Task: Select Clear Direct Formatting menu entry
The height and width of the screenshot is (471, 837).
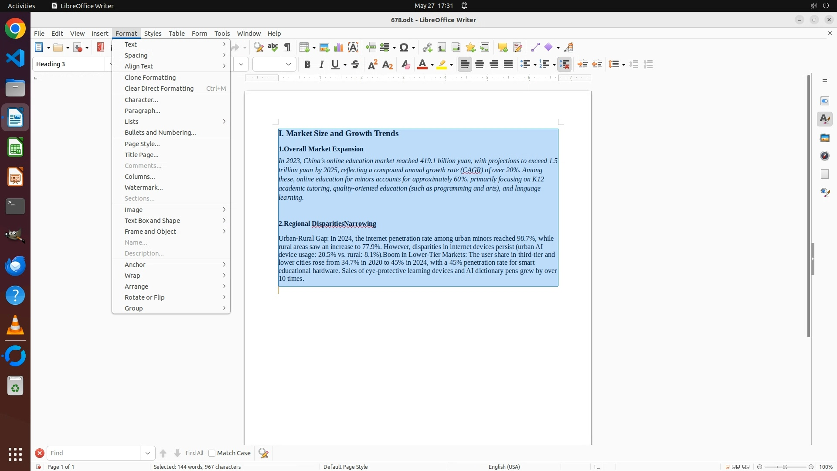Action: 159,89
